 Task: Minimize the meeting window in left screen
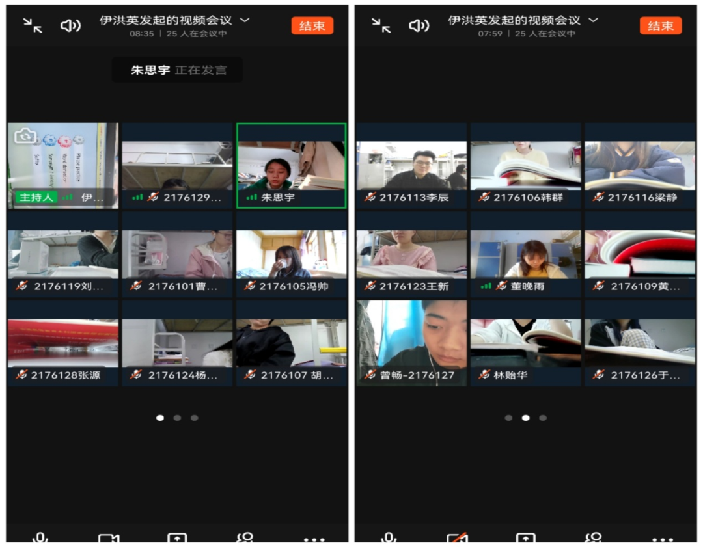click(x=33, y=25)
